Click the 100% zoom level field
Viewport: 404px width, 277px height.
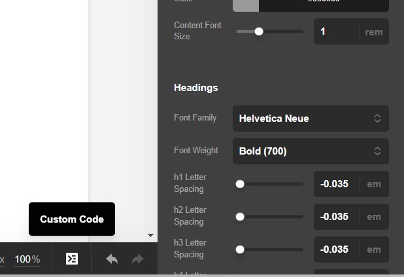(x=27, y=259)
